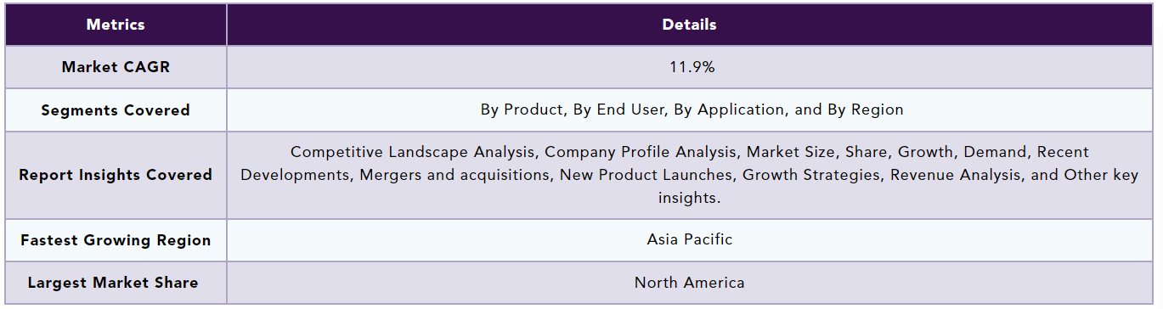
Task: Select the Report Insights Covered label
Action: 116,175
